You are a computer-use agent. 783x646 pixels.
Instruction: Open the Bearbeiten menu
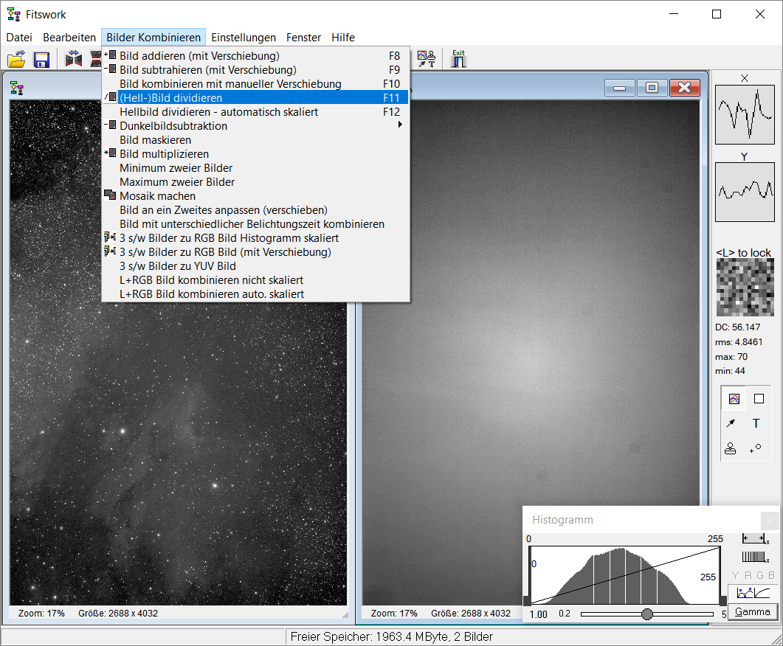pos(69,37)
